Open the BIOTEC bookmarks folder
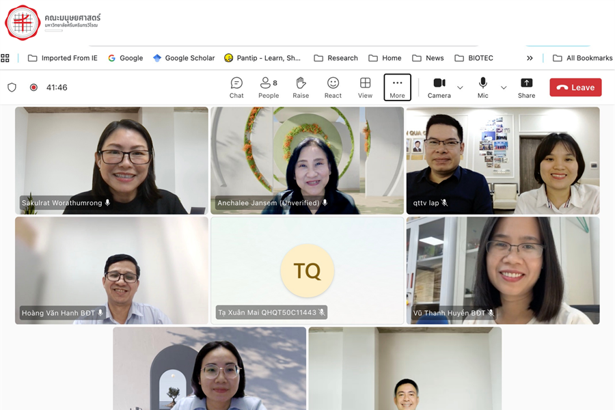This screenshot has width=615, height=410. tap(474, 58)
